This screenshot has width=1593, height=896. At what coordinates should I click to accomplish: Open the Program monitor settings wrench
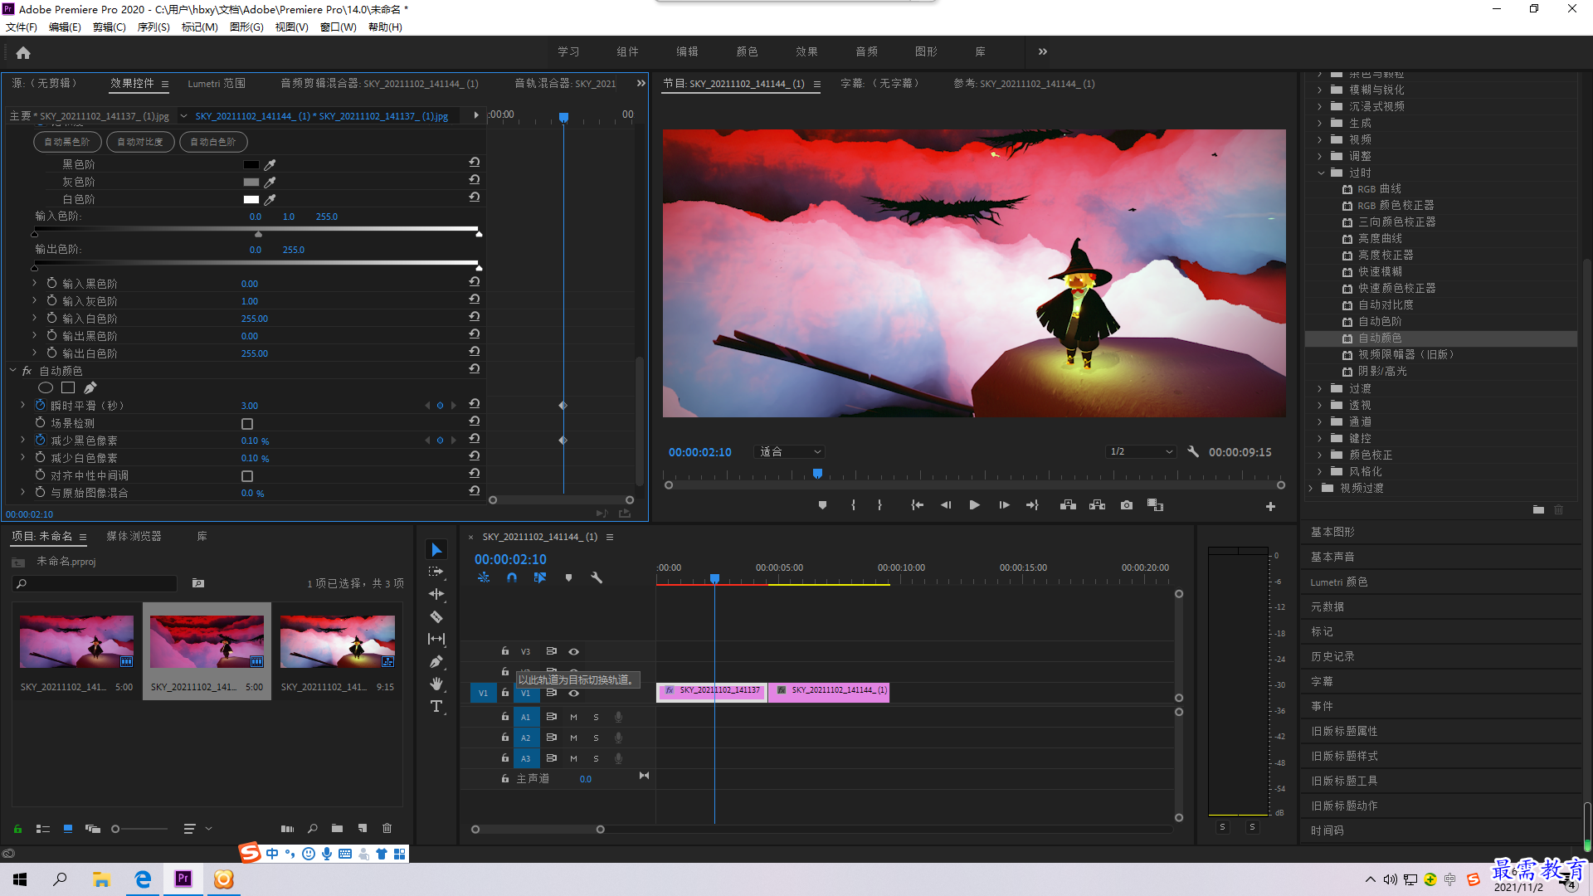1193,452
